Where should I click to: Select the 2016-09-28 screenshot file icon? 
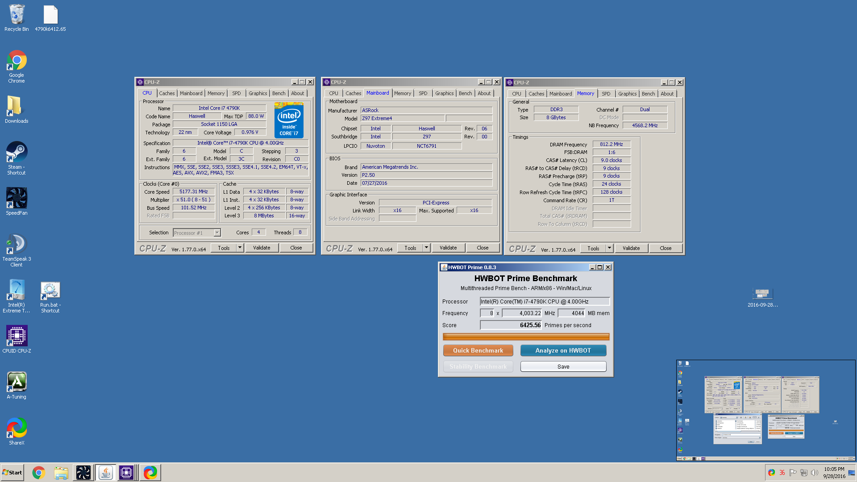(762, 298)
